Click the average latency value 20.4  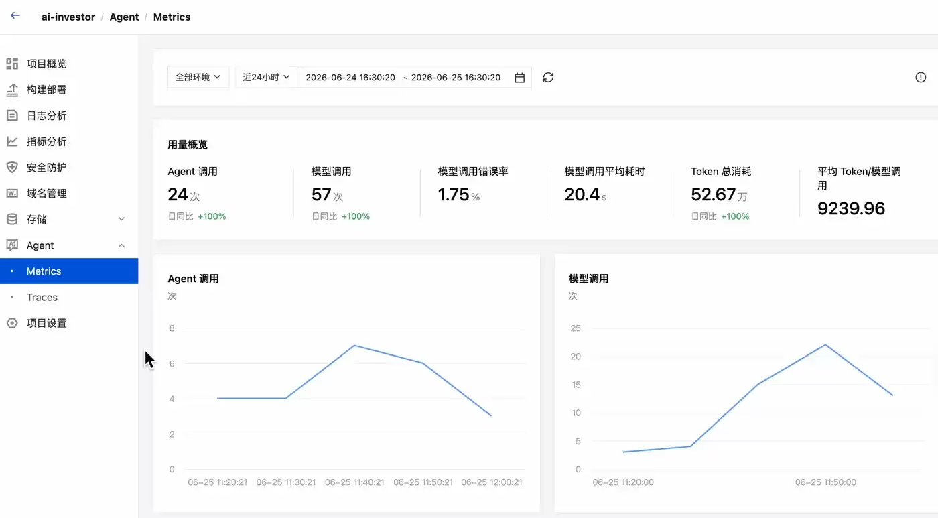[582, 194]
